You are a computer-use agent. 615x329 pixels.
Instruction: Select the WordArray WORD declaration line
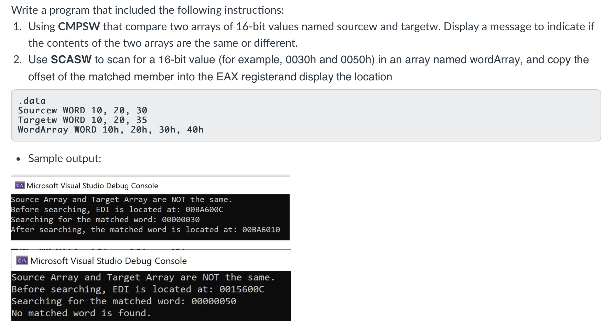coord(111,129)
